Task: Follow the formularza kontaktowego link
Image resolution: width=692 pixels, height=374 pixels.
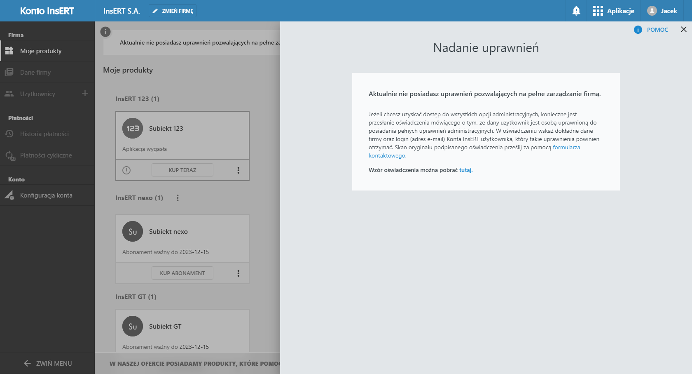Action: pyautogui.click(x=566, y=148)
